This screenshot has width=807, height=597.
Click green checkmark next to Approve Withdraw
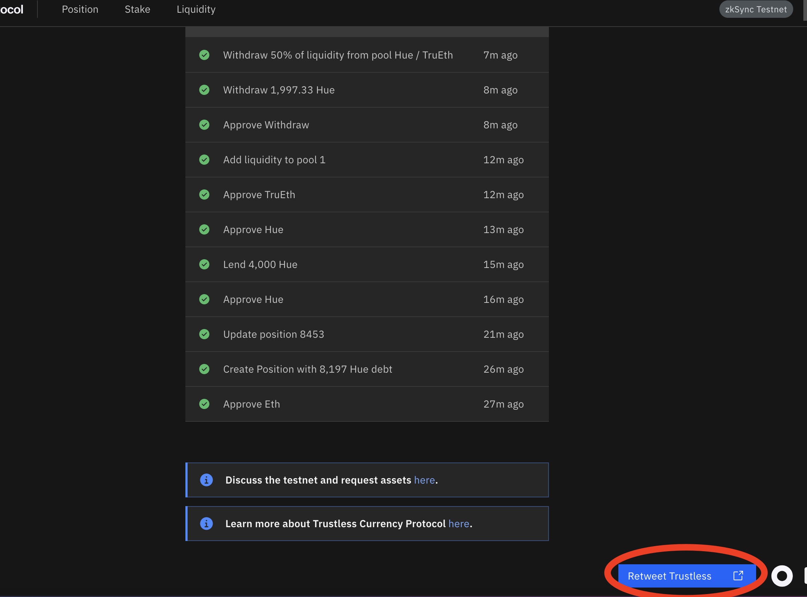204,125
